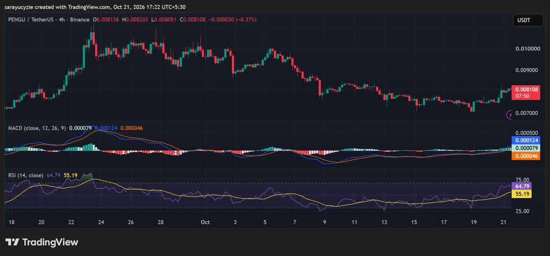
Task: Click the −0.000030 (−0.37%) change value
Action: [233, 20]
